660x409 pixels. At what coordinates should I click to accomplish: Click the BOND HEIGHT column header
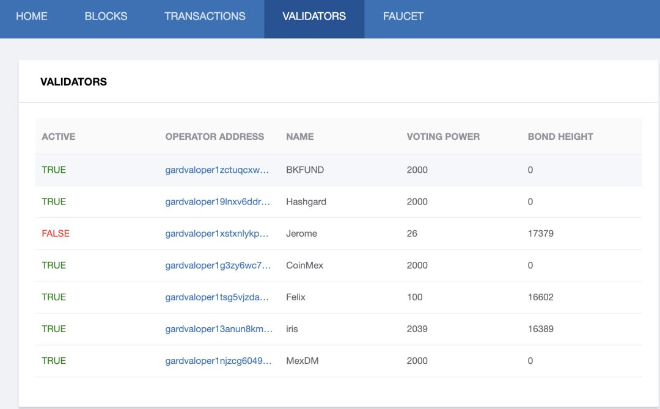click(560, 137)
